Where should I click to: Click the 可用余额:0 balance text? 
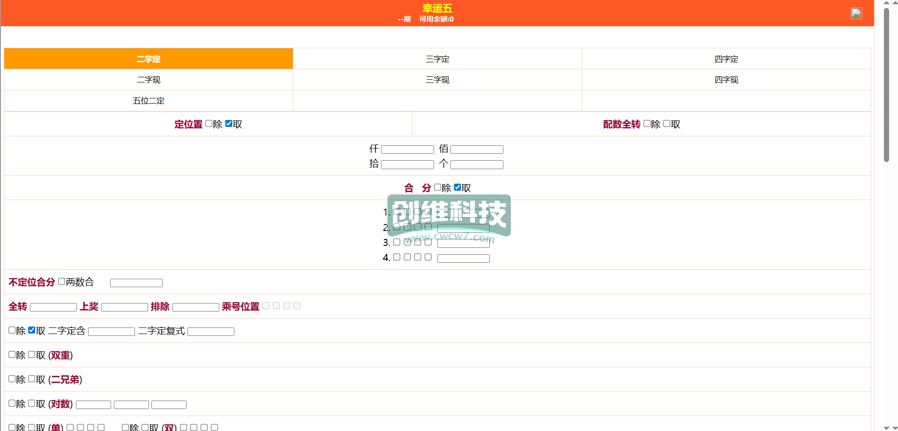[436, 19]
